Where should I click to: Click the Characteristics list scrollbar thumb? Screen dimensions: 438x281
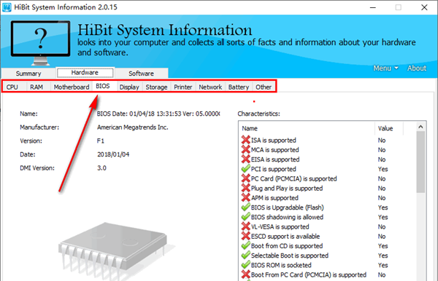pos(420,162)
